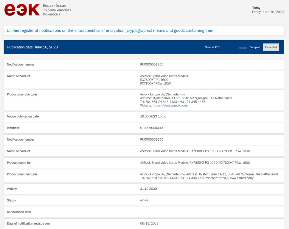Click the Active status value

click(144, 200)
